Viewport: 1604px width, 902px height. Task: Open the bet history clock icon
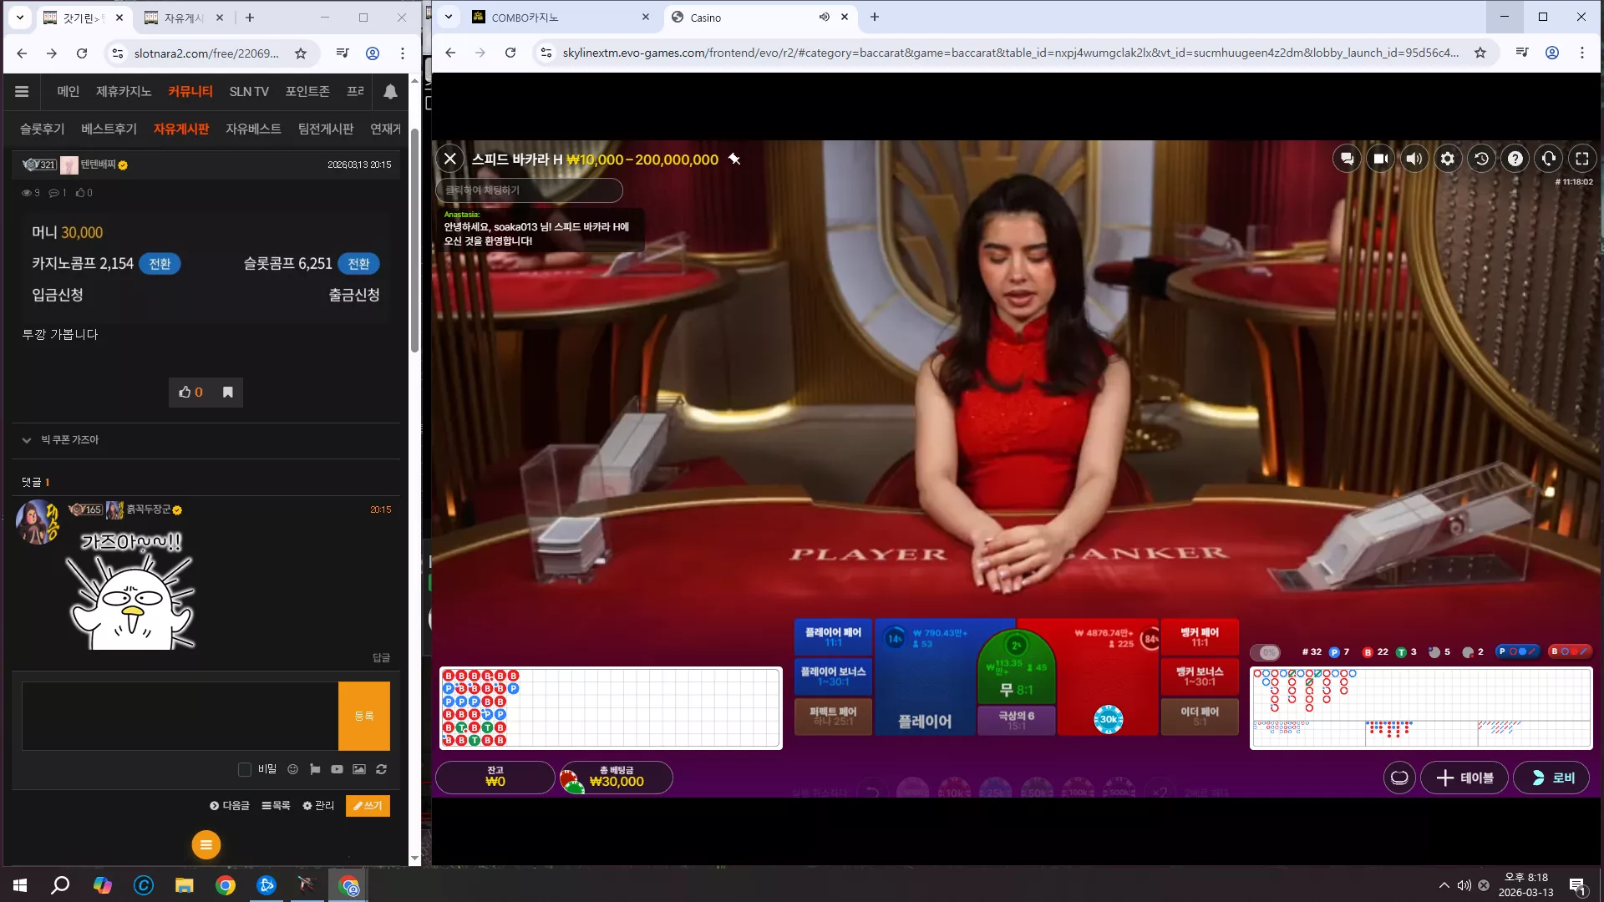tap(1481, 159)
